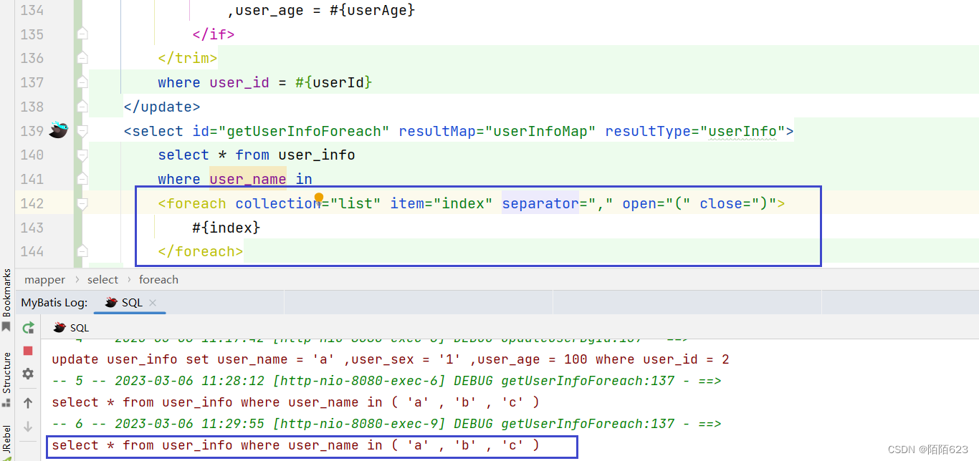This screenshot has height=461, width=979.
Task: Open the JRebel tool window
Action: (6, 440)
